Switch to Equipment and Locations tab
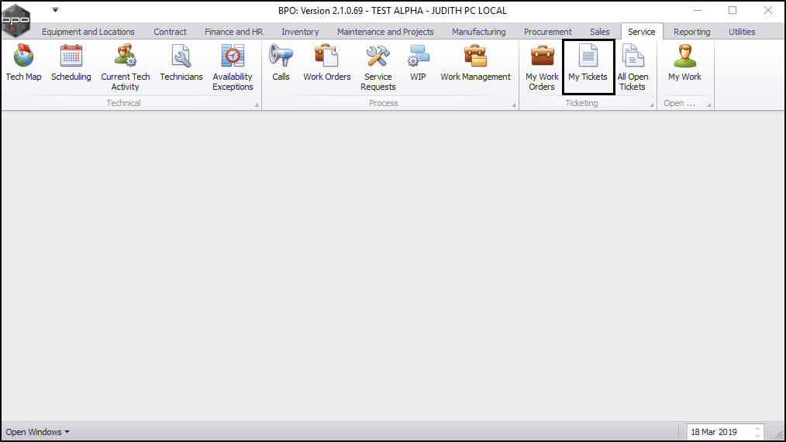The image size is (786, 442). click(88, 32)
